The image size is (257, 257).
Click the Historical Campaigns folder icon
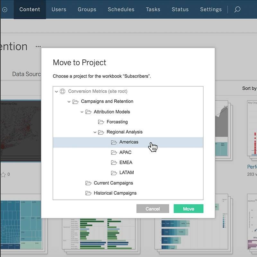[x=88, y=193]
